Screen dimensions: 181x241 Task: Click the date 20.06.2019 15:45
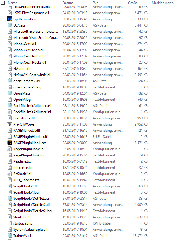coord(75,19)
